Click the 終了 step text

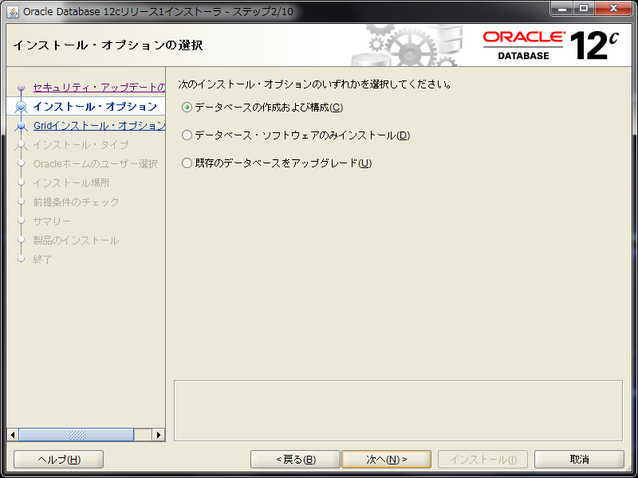(42, 260)
